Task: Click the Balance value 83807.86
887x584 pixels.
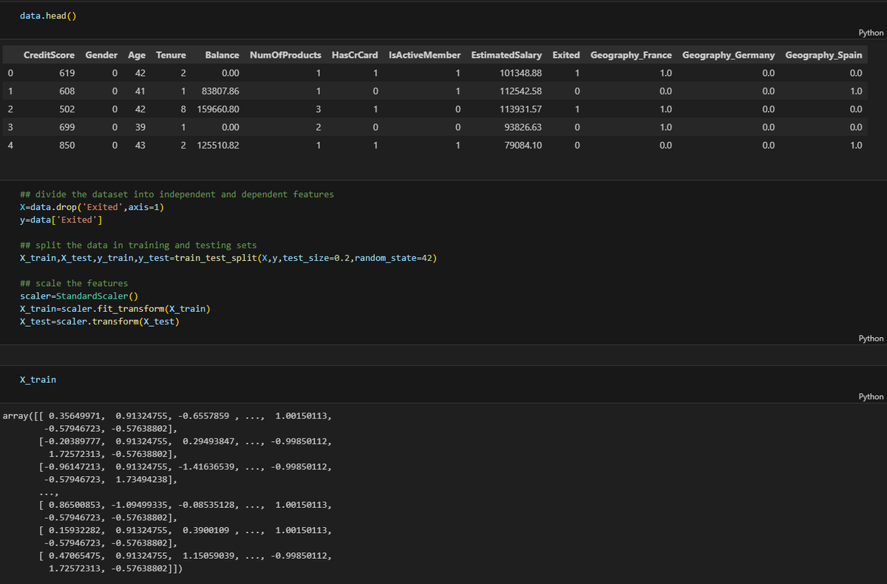Action: point(220,92)
